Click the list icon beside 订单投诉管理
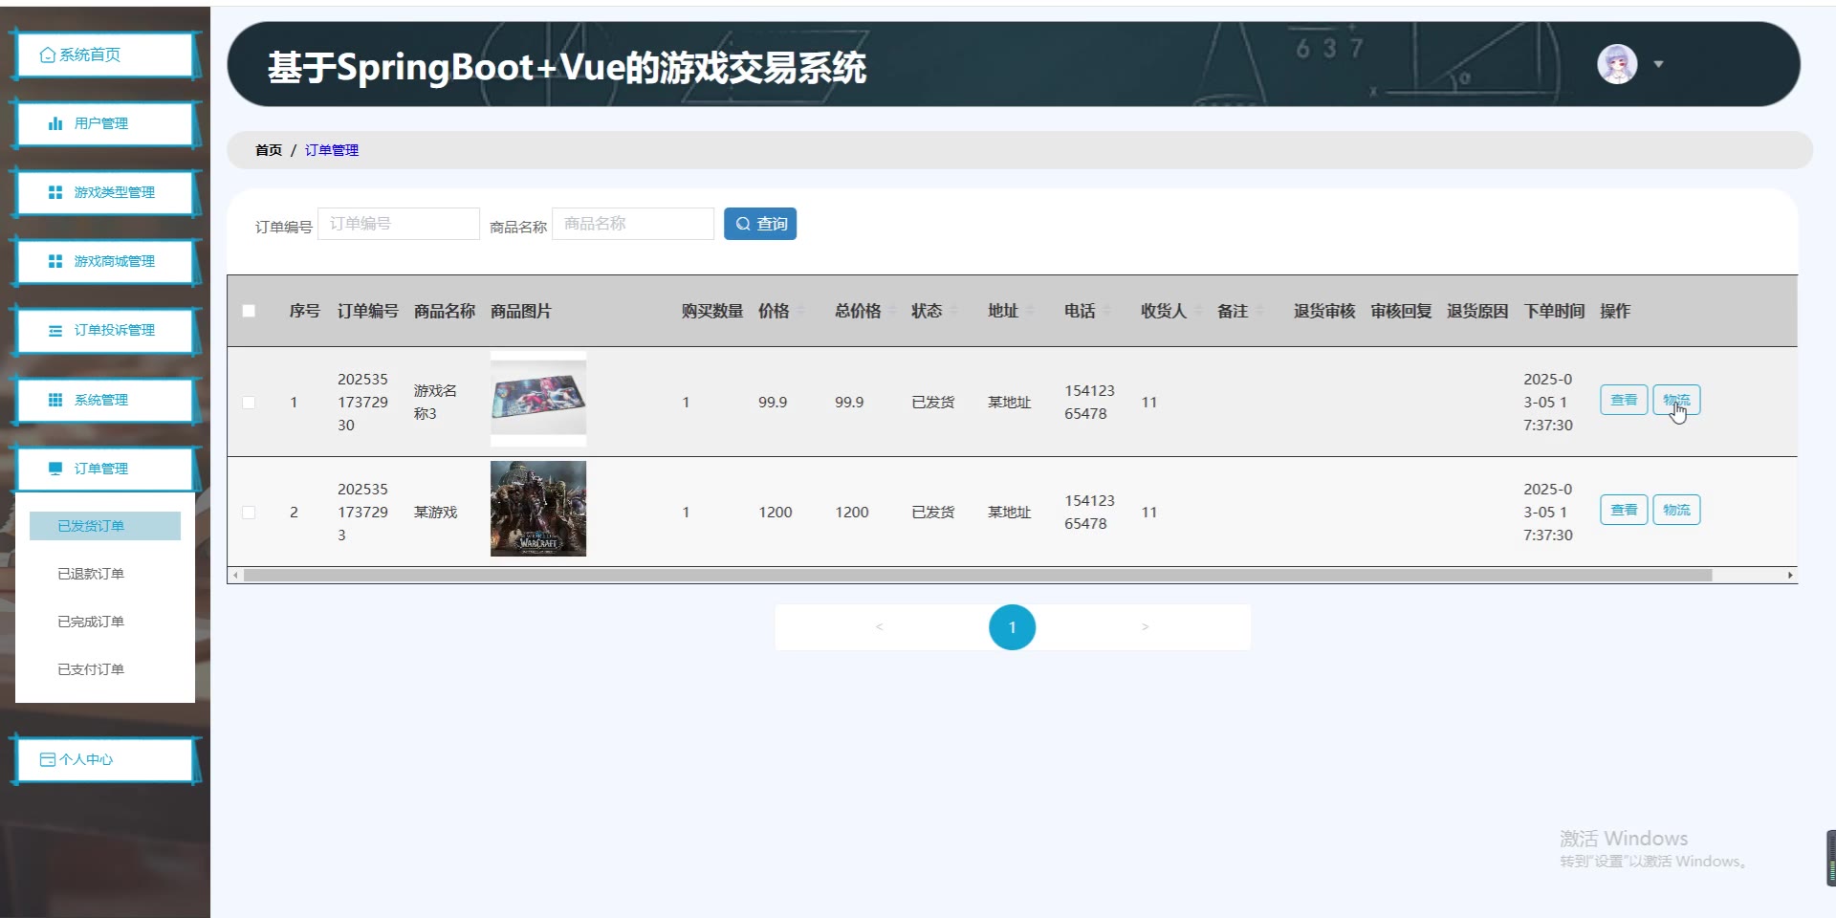This screenshot has width=1836, height=918. 55,331
